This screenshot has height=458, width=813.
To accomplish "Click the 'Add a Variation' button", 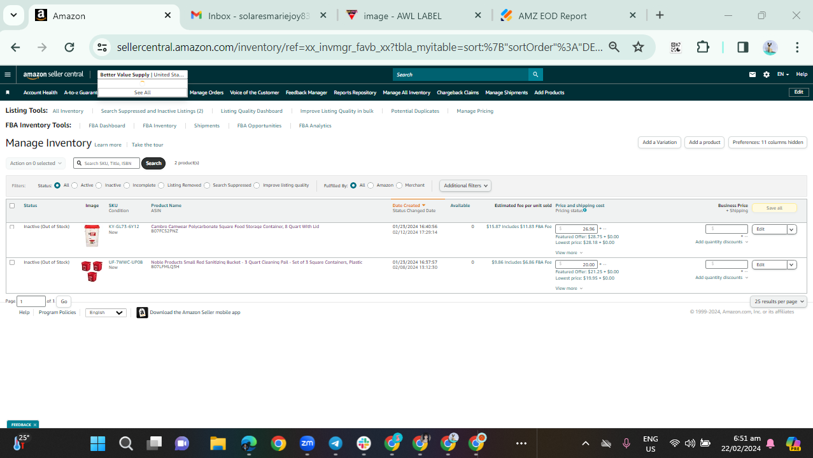I will [x=660, y=143].
